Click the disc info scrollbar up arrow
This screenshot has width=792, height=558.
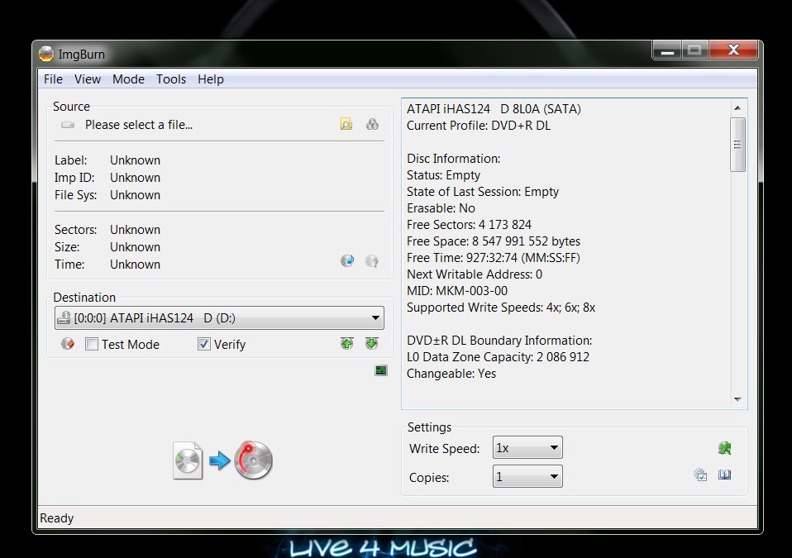tap(737, 107)
